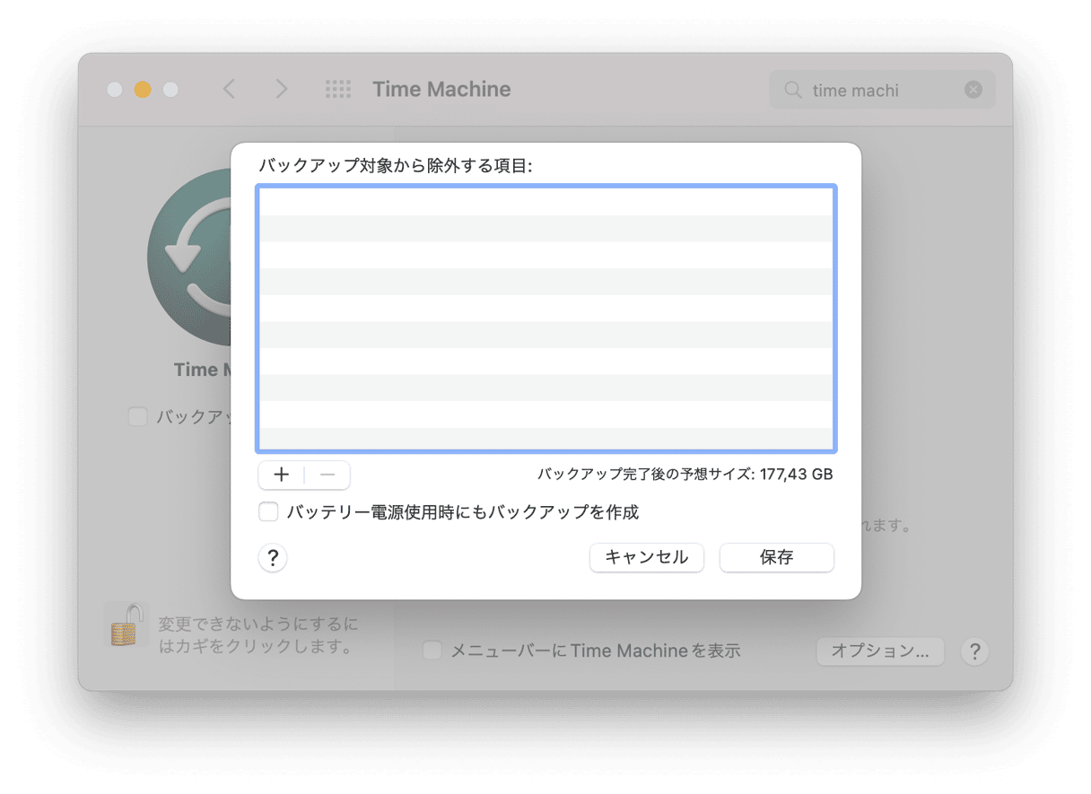Click the キャンセル button
The width and height of the screenshot is (1091, 794).
point(647,557)
